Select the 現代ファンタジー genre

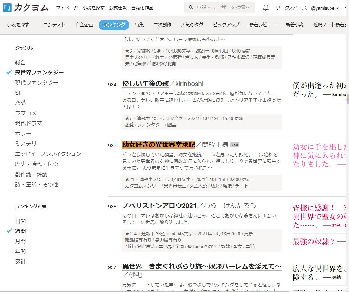coord(37,82)
